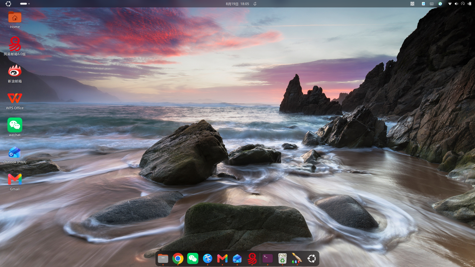The image size is (475, 267).
Task: Click the keyboard input-method tray icon
Action: [x=432, y=4]
